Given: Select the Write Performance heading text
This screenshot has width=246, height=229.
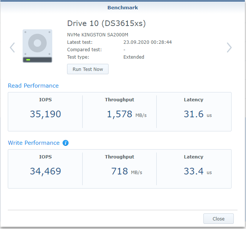Looking at the screenshot, I should 34,143.
